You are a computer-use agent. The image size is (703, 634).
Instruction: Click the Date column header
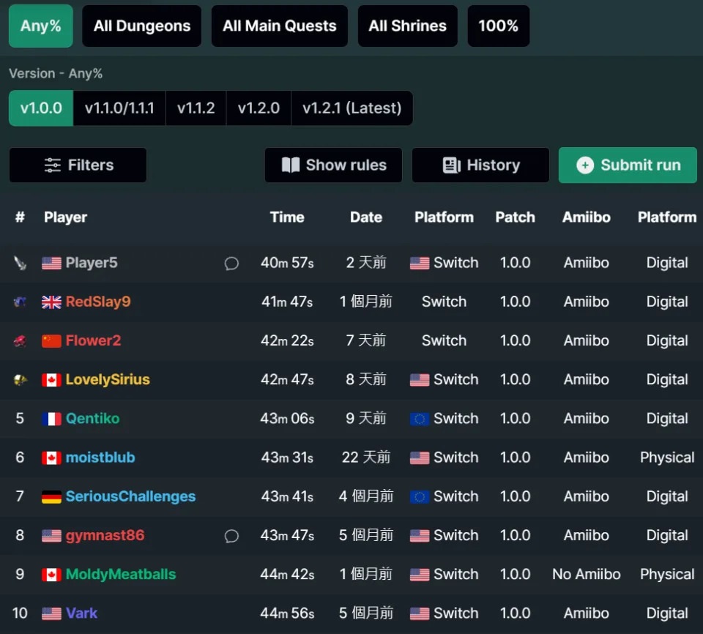pyautogui.click(x=366, y=217)
